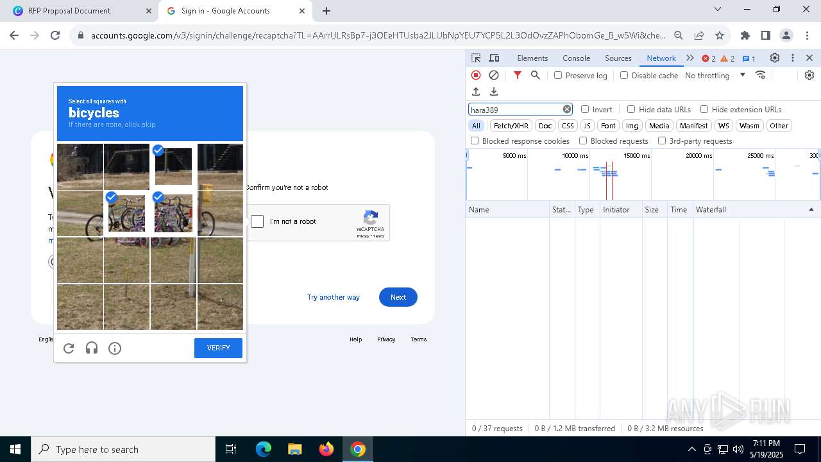This screenshot has height=462, width=821.
Task: Open DevTools customize menu dots
Action: click(x=793, y=58)
